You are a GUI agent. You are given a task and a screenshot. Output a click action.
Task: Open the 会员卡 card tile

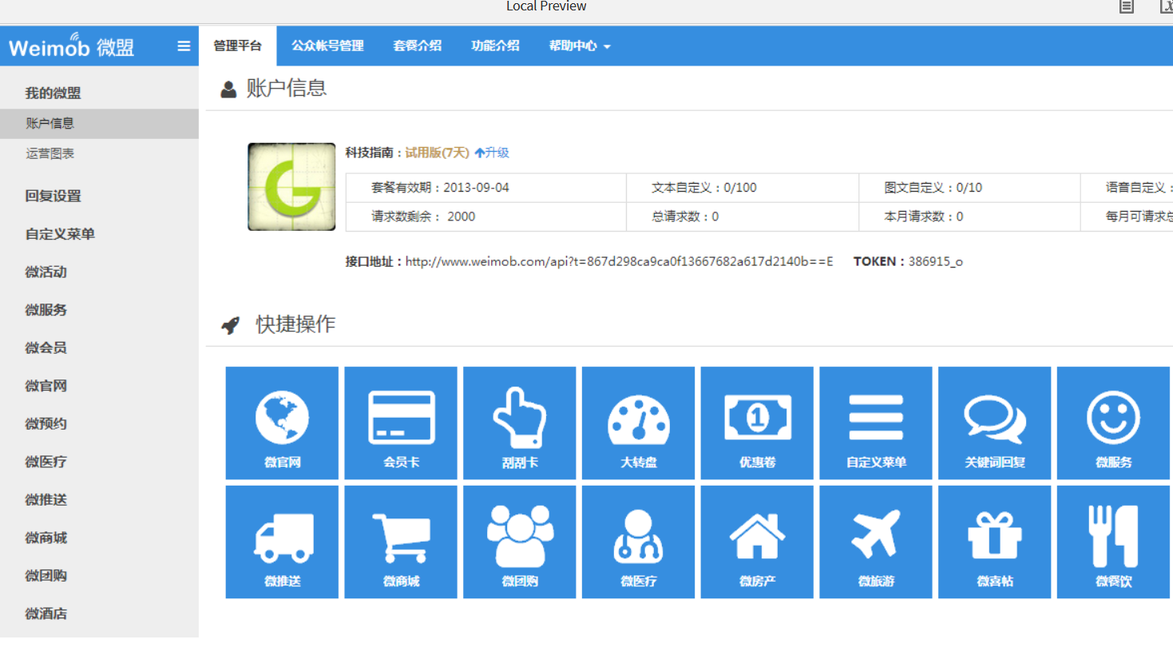(x=401, y=423)
